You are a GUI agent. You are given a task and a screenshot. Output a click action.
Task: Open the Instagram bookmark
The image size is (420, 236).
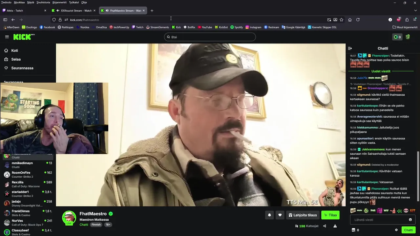pos(253,27)
